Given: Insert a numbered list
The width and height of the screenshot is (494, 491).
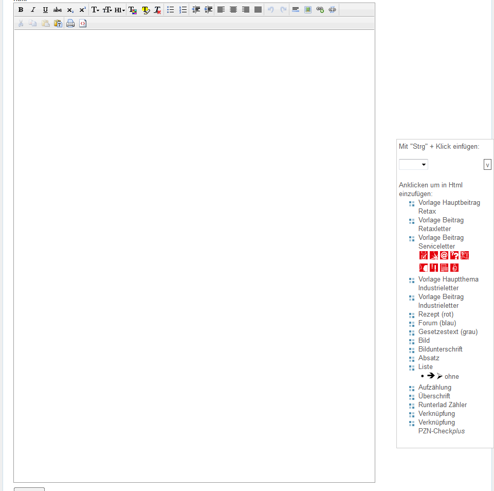Looking at the screenshot, I should (x=183, y=10).
